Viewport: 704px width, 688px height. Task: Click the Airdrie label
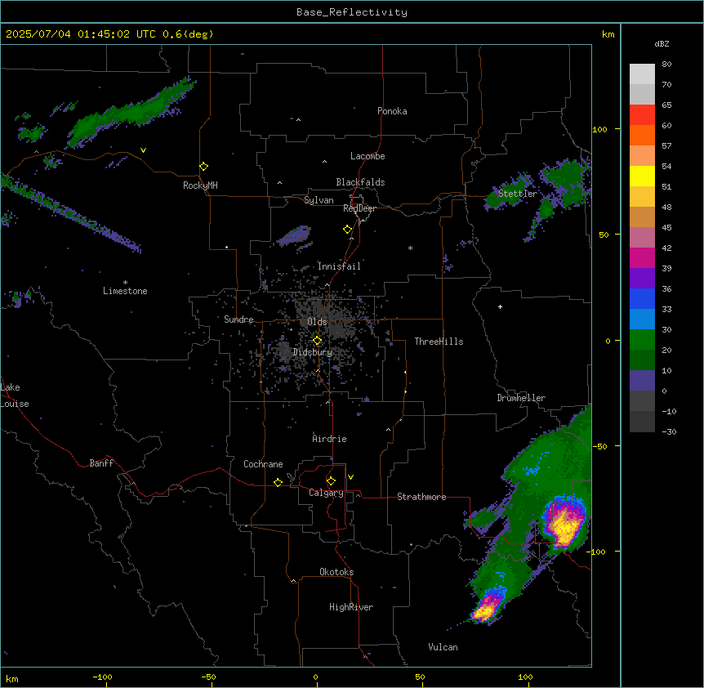[330, 439]
